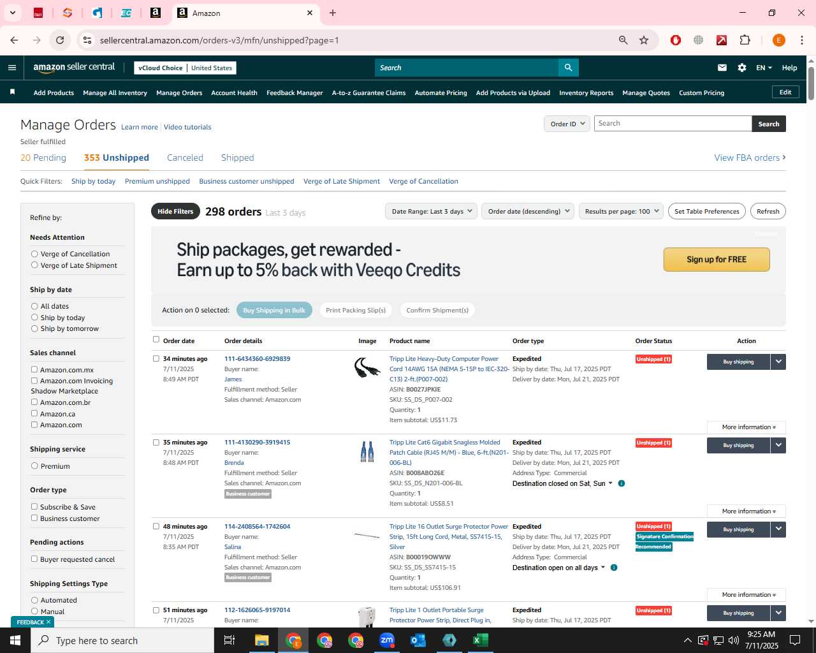
Task: Open Task View in the taskbar
Action: tap(229, 640)
